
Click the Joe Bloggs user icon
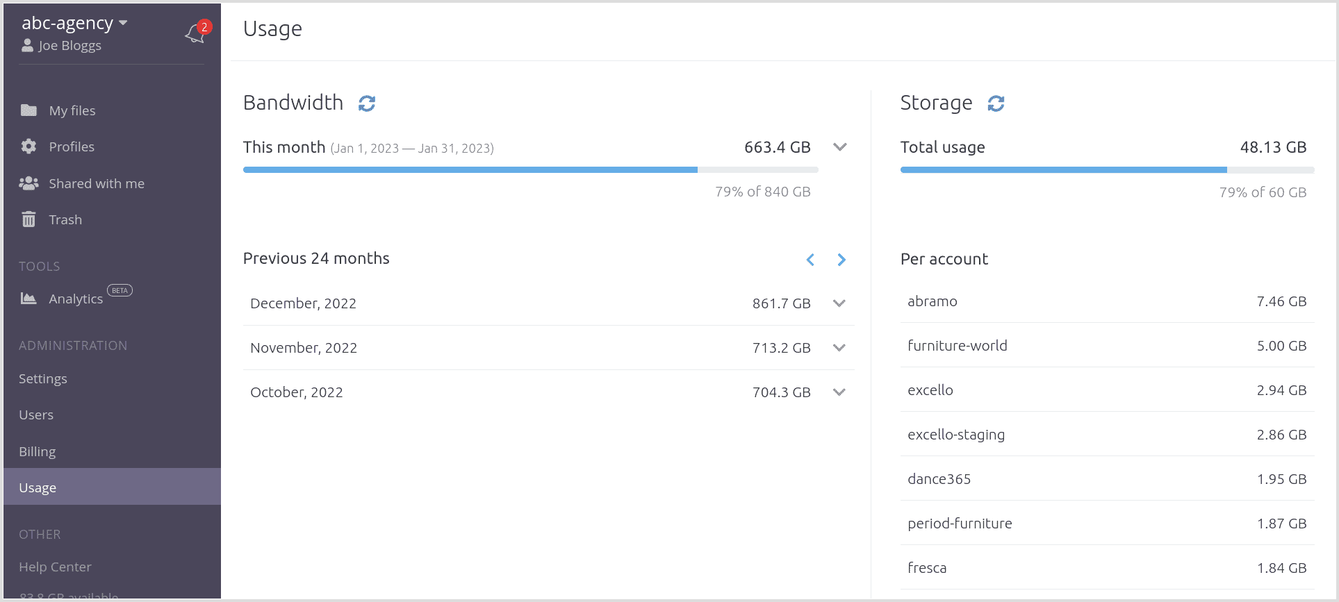(x=27, y=46)
